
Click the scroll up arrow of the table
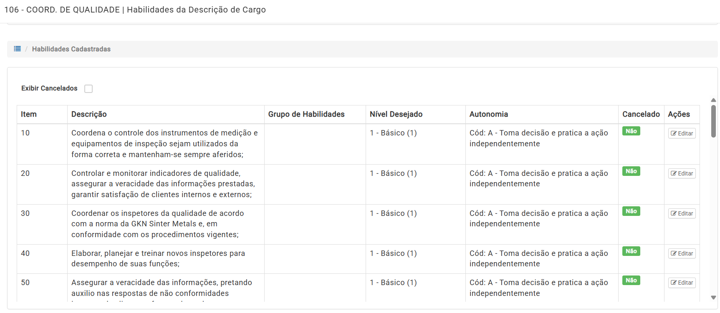[x=713, y=100]
